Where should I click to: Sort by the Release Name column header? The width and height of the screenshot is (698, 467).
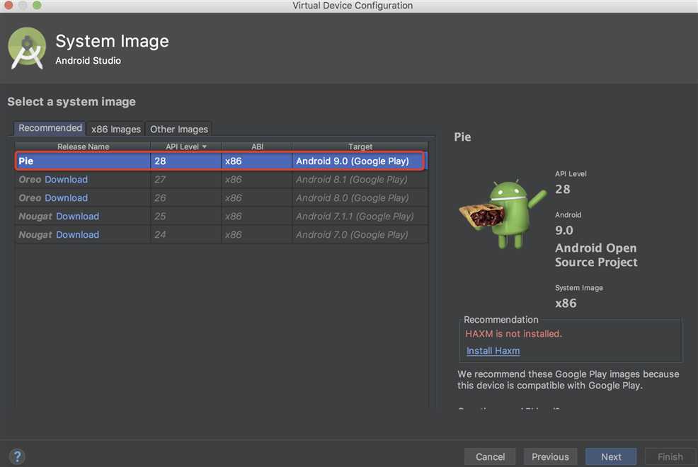[84, 146]
